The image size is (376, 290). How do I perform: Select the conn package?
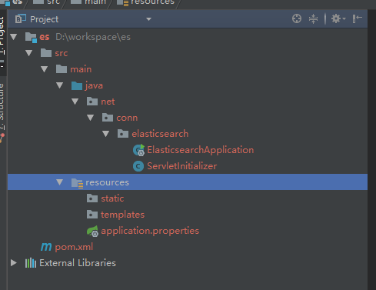pos(127,118)
